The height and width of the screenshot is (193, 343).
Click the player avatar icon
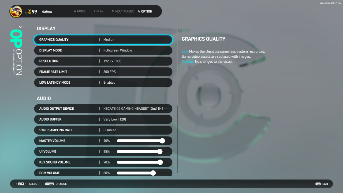pos(16,11)
